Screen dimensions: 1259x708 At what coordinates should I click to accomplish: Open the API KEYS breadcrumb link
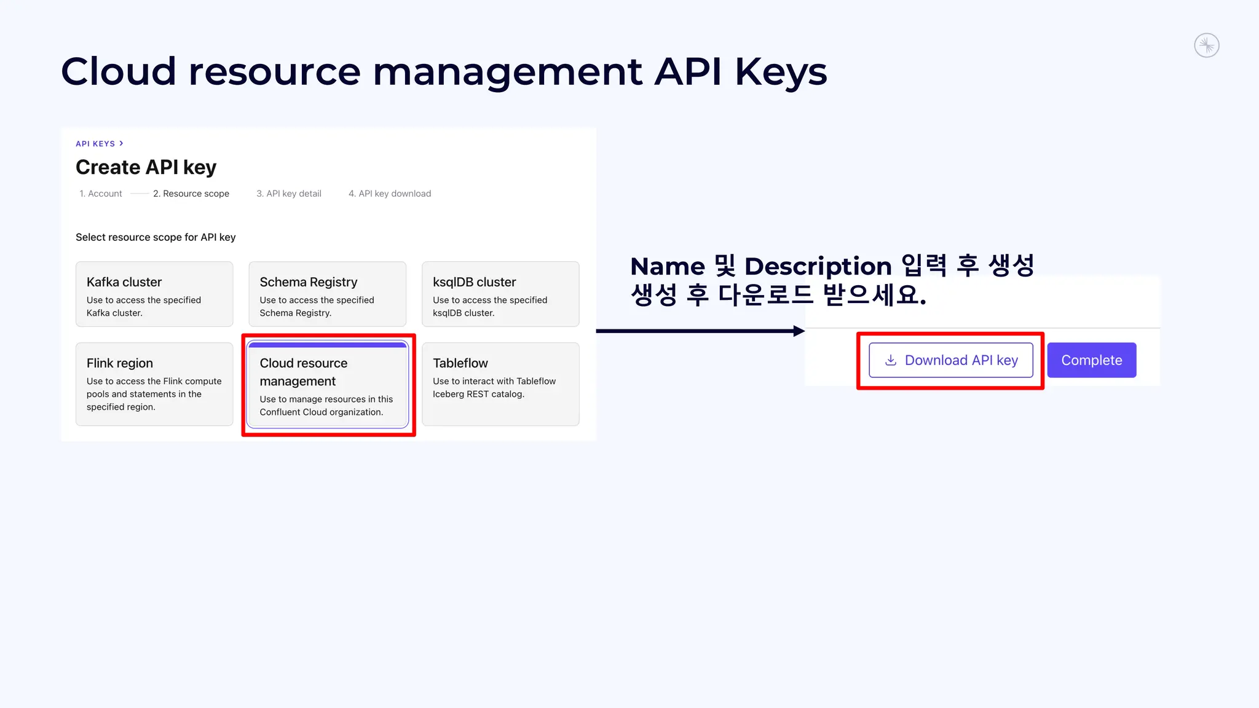pyautogui.click(x=95, y=144)
